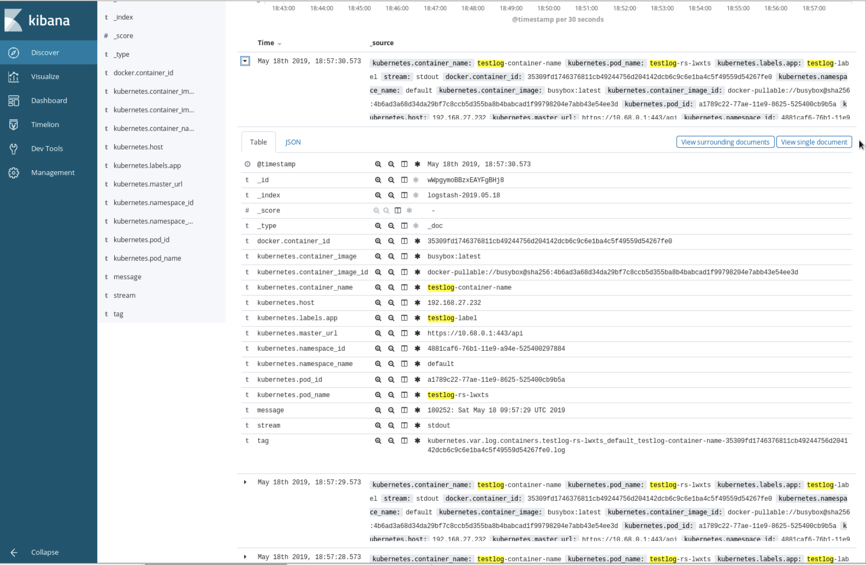Toggle message column in table
This screenshot has width=866, height=565.
[404, 410]
